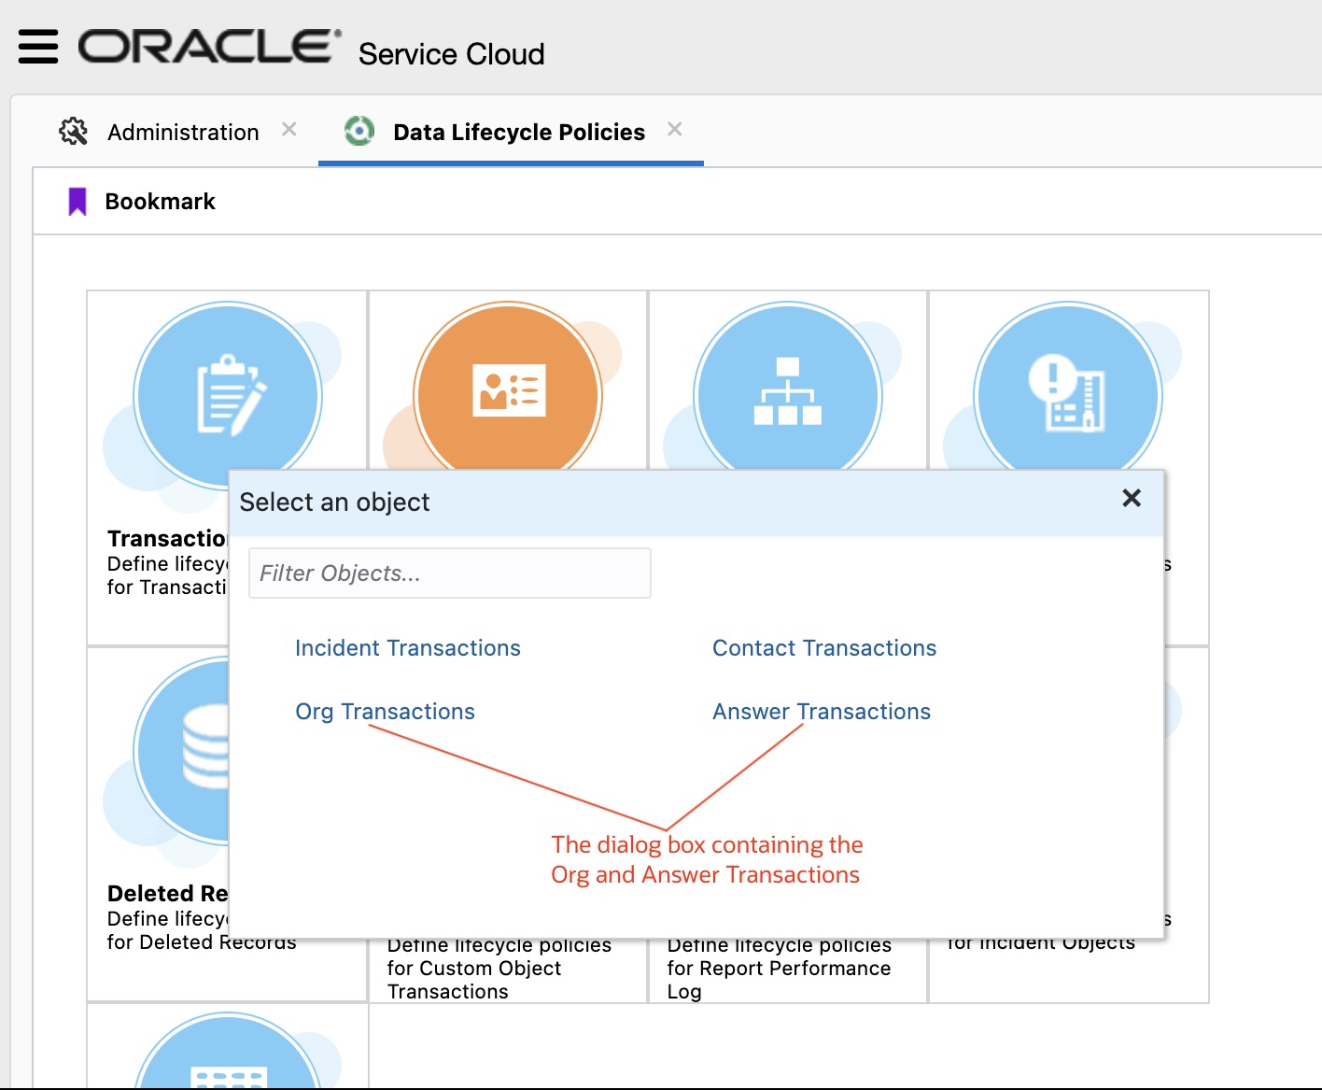Click the Select an object dialog title

pyautogui.click(x=334, y=503)
